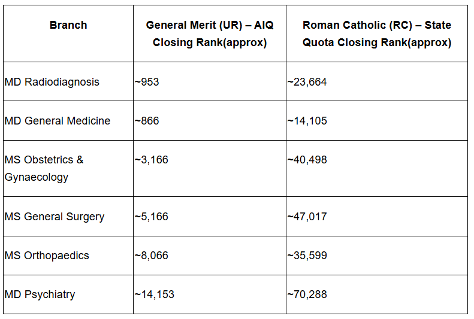The height and width of the screenshot is (319, 474).
Task: Select the MS Orthopaedics cell
Action: [47, 256]
